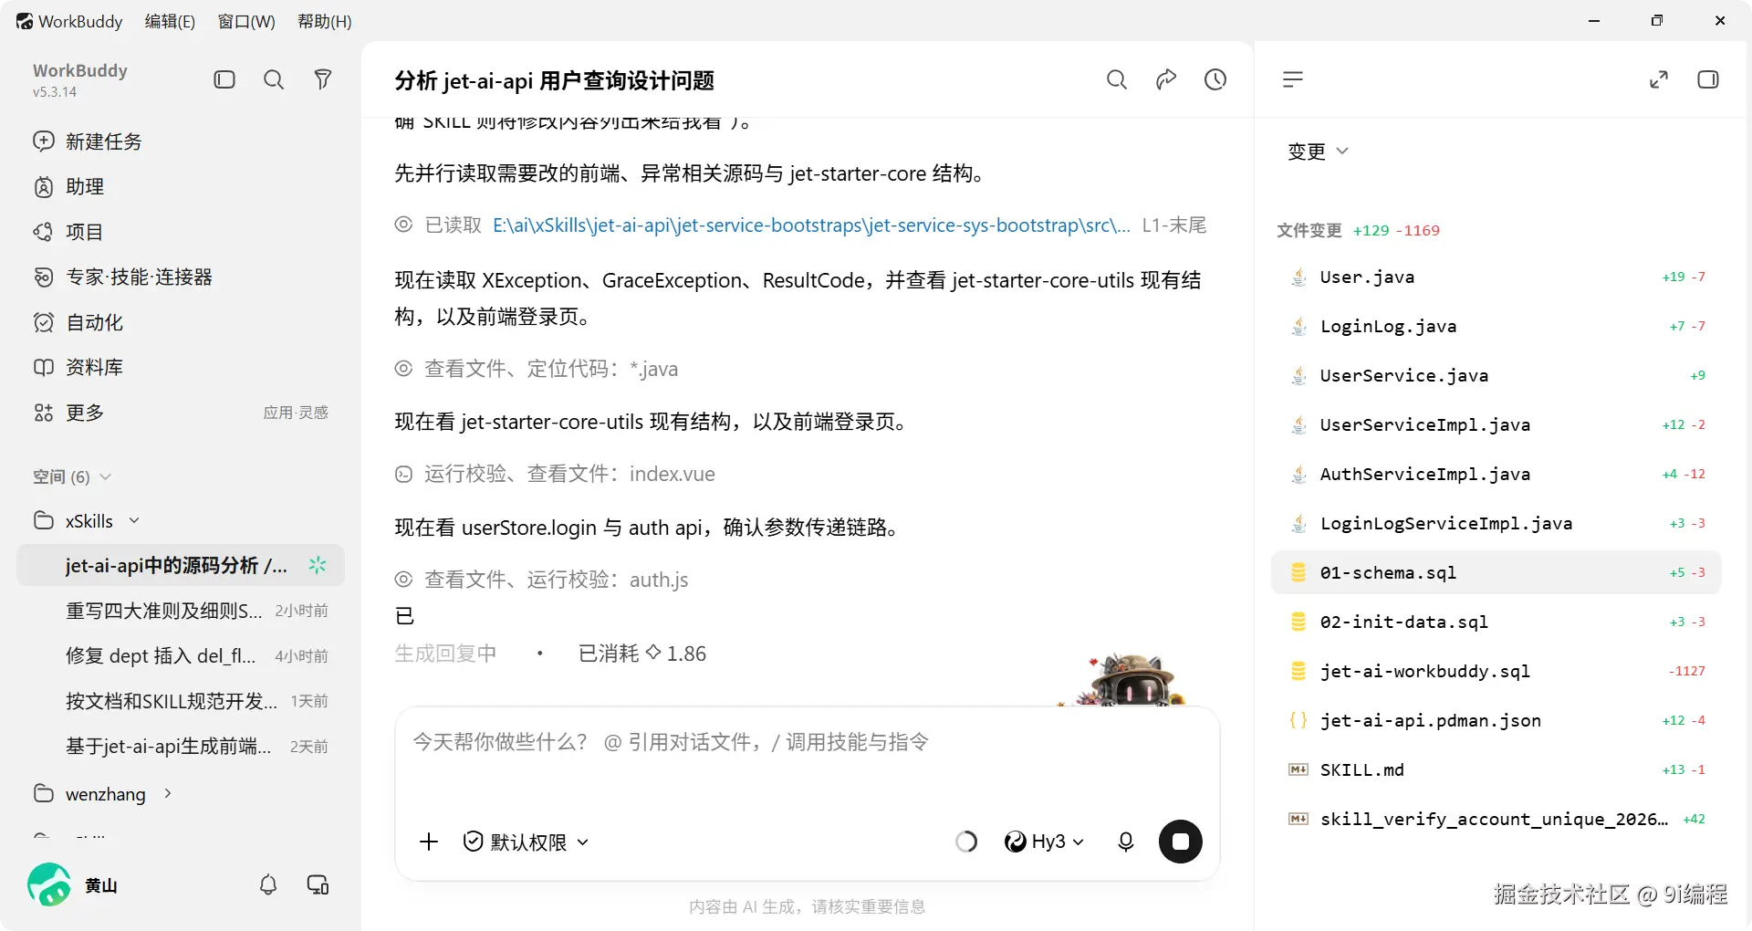The width and height of the screenshot is (1752, 931).
Task: Expand the changes panel to full size
Action: point(1659,79)
